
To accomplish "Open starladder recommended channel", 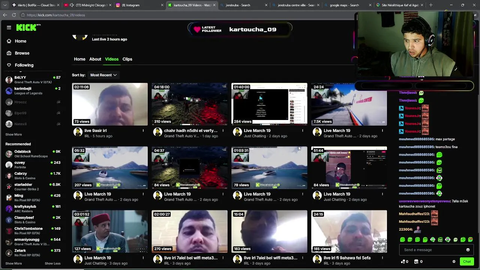I will coord(33,186).
